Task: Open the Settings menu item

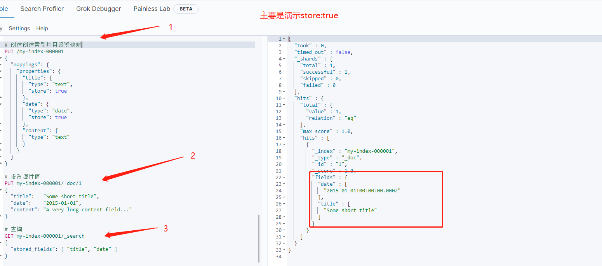Action: (x=19, y=28)
